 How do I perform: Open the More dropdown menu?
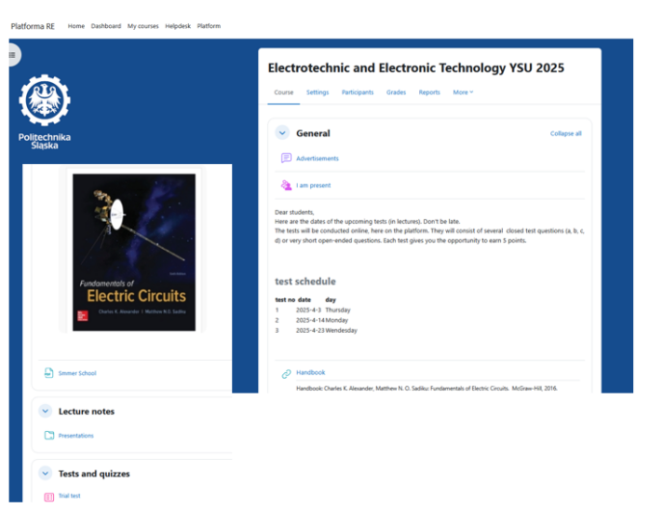[463, 93]
